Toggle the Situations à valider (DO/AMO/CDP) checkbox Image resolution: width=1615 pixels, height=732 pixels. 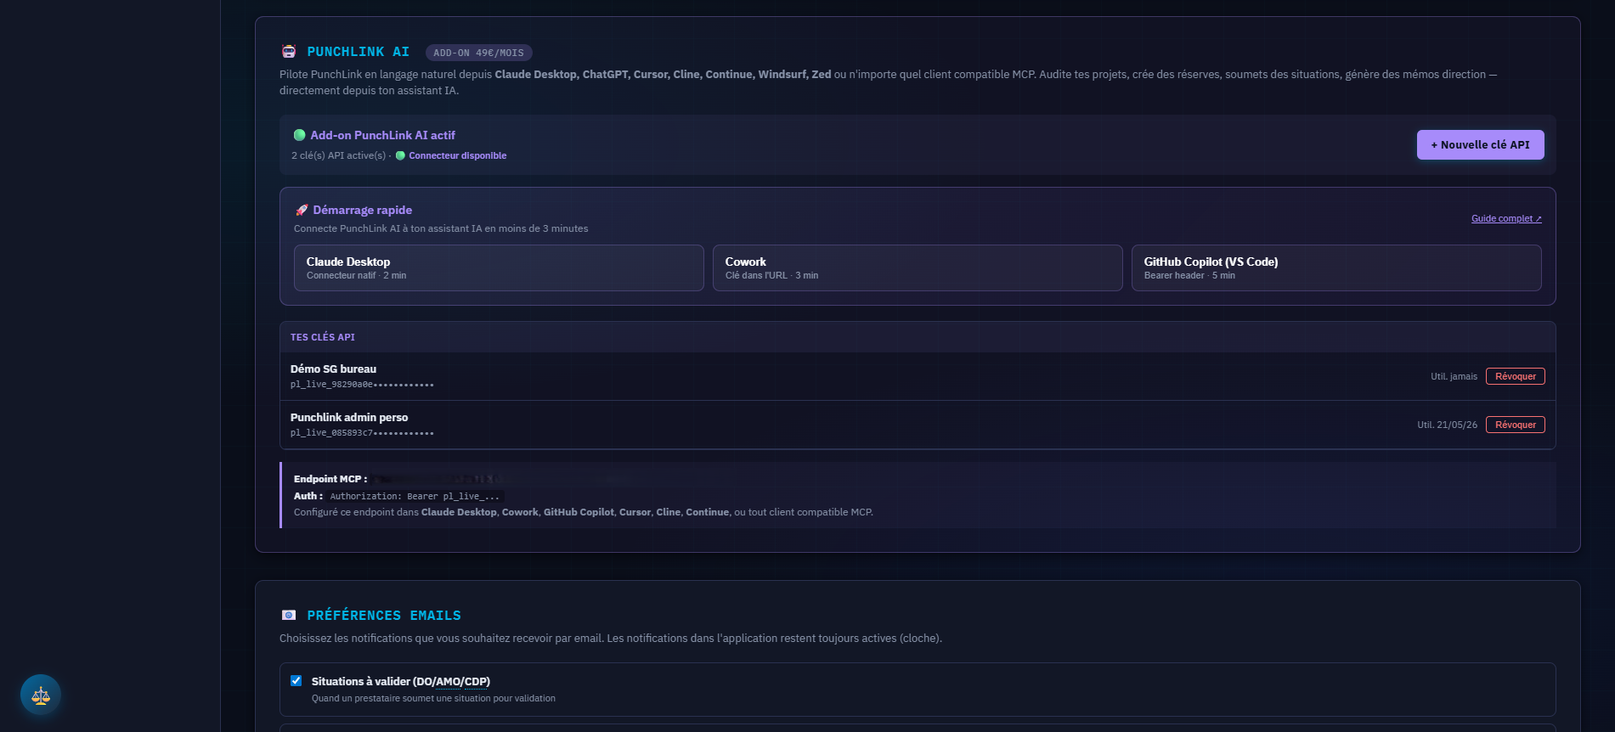pos(296,680)
